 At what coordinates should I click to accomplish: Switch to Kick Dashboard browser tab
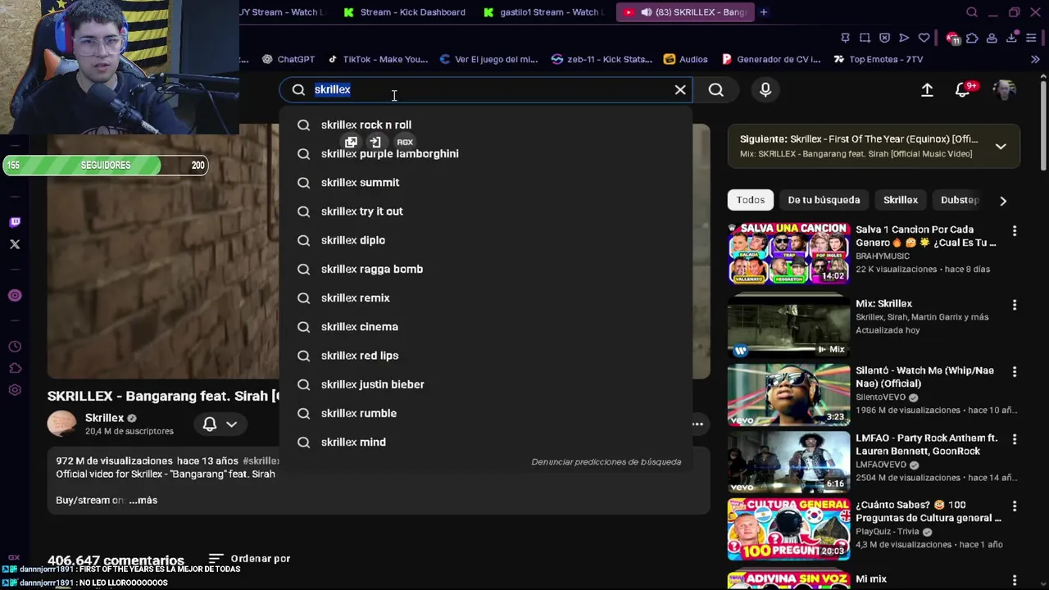click(404, 12)
